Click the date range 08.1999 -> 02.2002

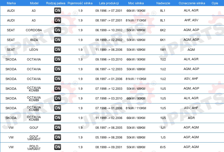[109, 40]
